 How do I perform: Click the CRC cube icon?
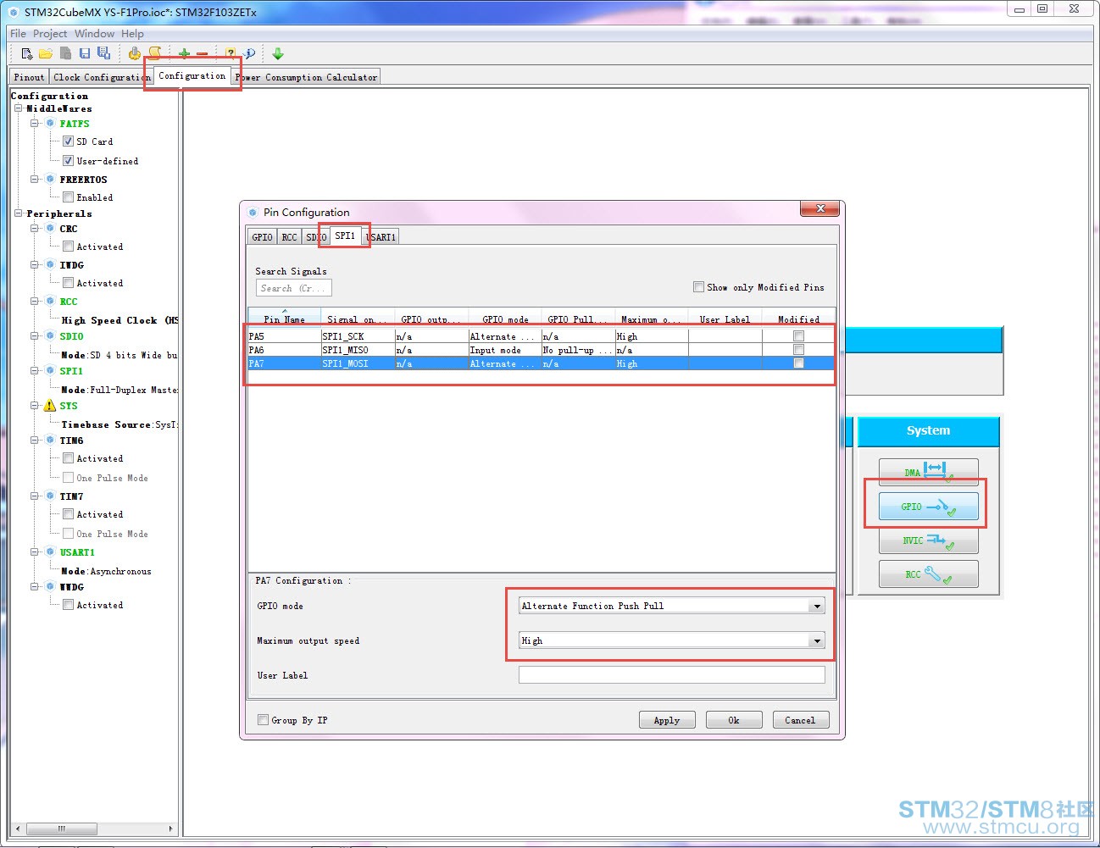pos(50,229)
